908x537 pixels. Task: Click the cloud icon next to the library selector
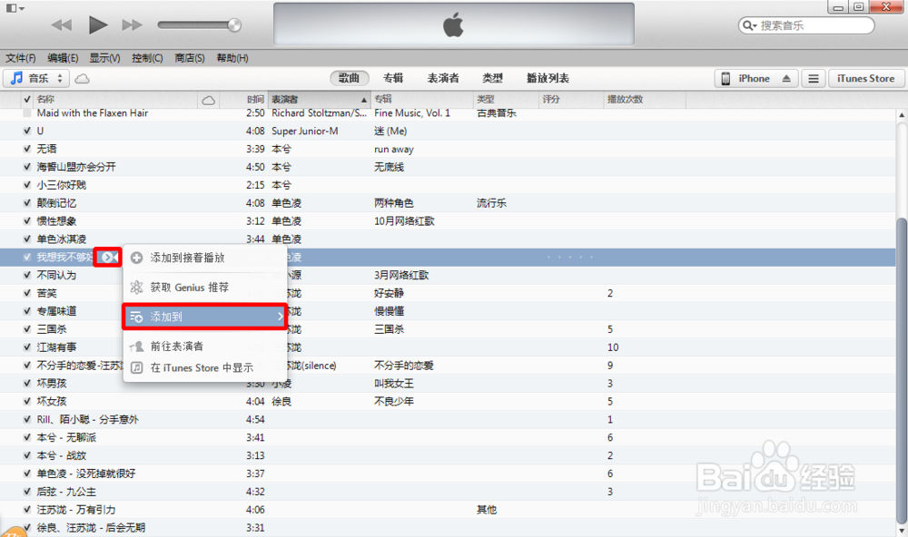(82, 78)
